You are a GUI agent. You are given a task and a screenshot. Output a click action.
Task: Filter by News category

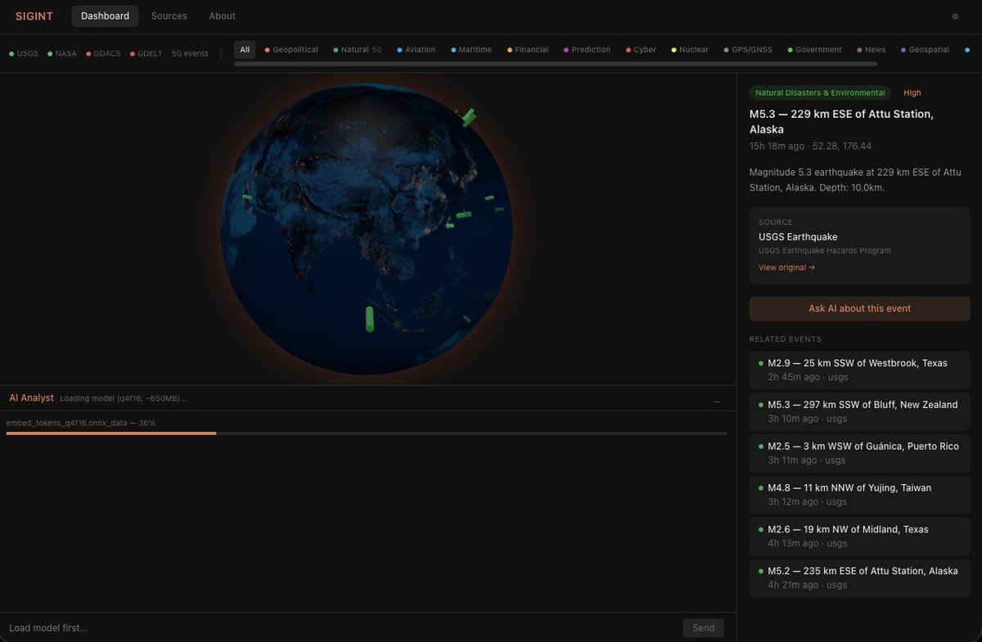pos(871,50)
